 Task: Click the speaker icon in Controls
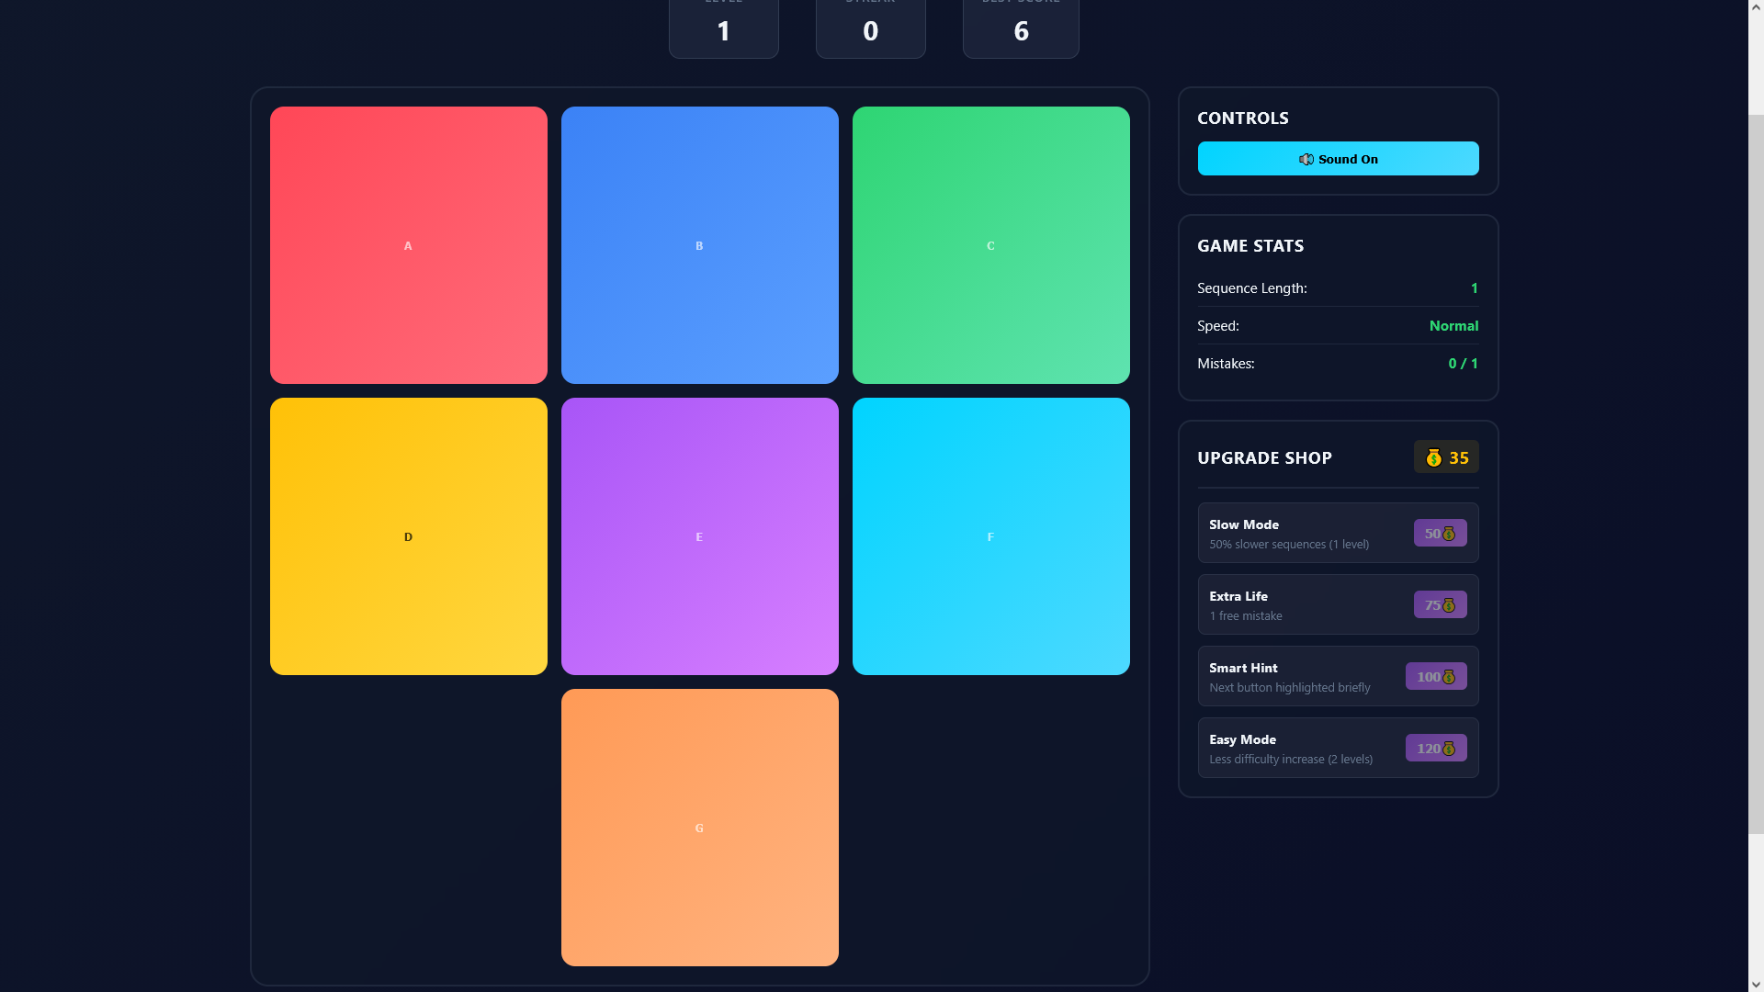(x=1306, y=160)
